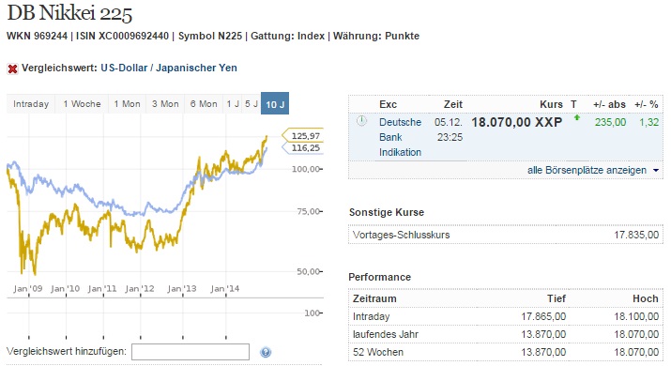Screen dimensions: 671x366
Task: Click the clock icon beside Deutsche Bank
Action: 361,121
